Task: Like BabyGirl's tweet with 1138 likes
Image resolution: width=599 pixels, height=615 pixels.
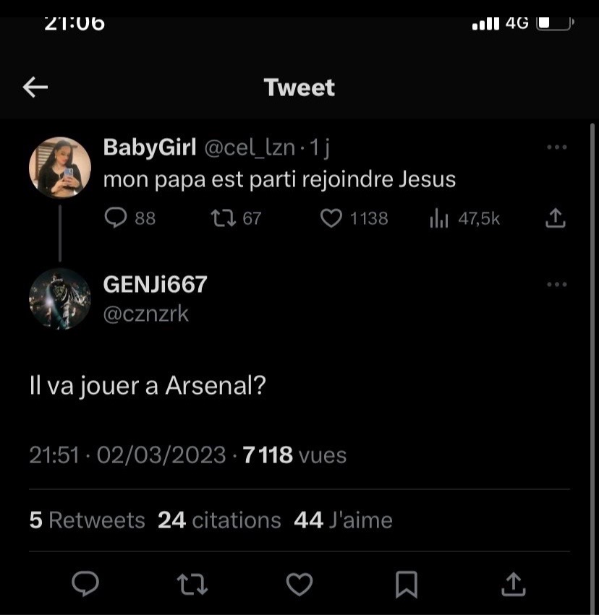Action: 331,218
